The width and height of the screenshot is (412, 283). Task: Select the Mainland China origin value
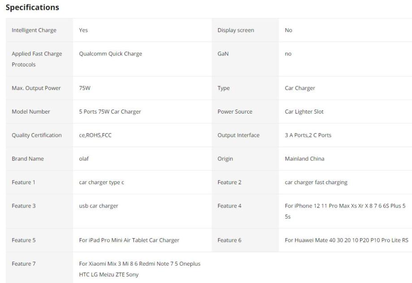[305, 159]
